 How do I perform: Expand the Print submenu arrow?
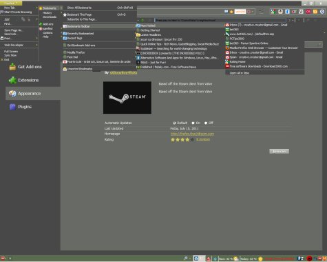point(36,38)
